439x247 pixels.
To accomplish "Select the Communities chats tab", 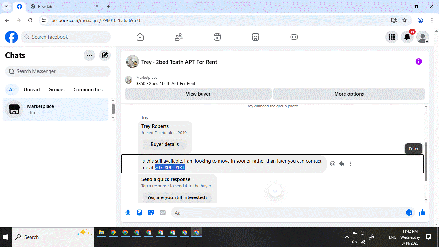I will click(x=88, y=90).
